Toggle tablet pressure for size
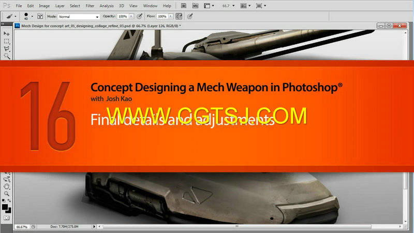This screenshot has width=414, height=233. pyautogui.click(x=190, y=17)
